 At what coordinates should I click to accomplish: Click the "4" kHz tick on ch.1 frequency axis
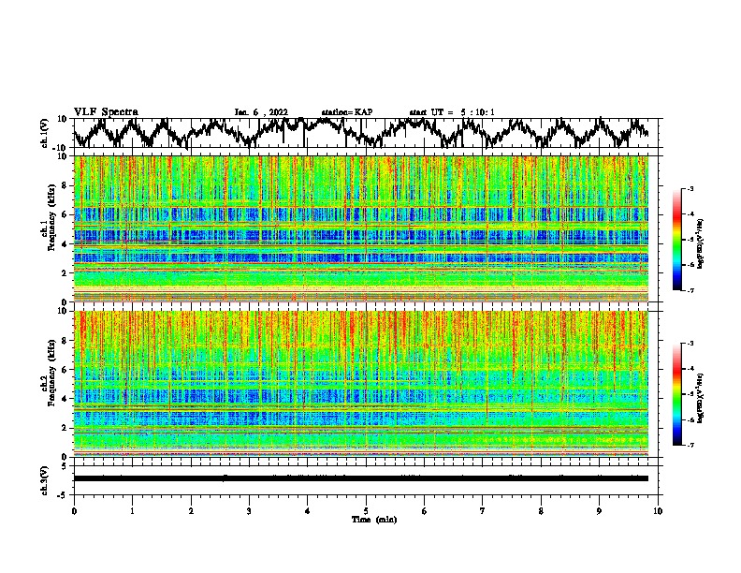click(x=65, y=244)
